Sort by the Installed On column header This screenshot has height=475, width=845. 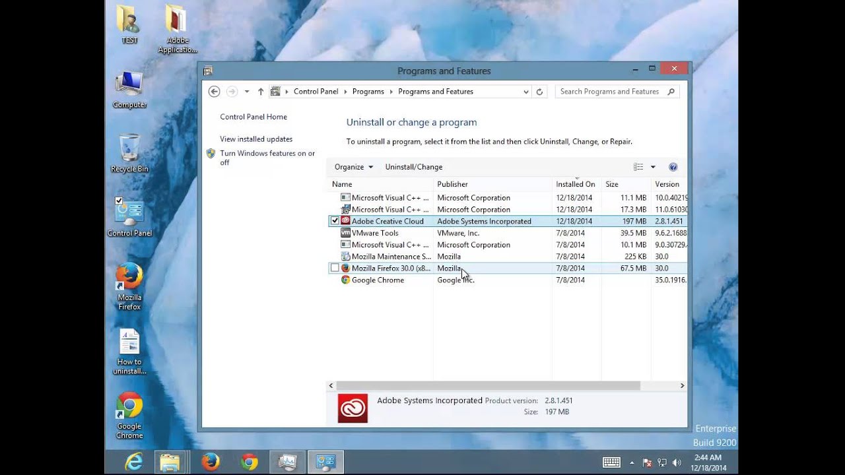click(576, 184)
